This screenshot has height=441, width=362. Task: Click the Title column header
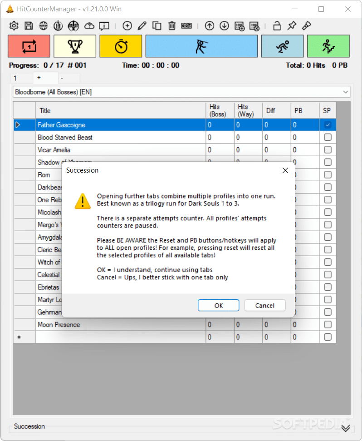(121, 110)
